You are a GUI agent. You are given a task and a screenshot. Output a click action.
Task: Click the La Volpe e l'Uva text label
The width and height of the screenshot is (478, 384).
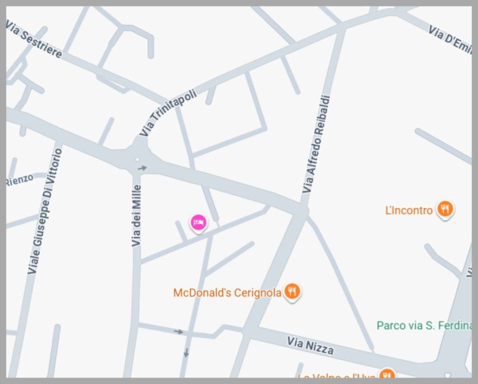336,376
